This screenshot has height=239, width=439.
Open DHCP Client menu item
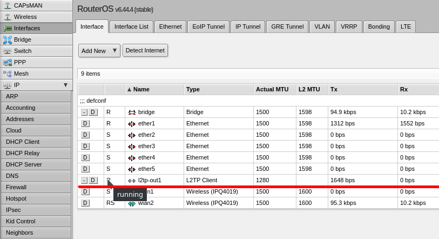[36, 142]
